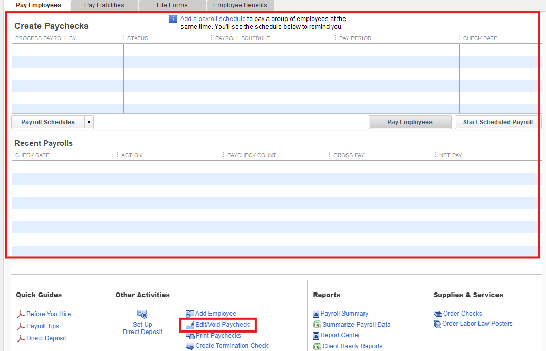
Task: Open the File Forms tab
Action: [172, 5]
